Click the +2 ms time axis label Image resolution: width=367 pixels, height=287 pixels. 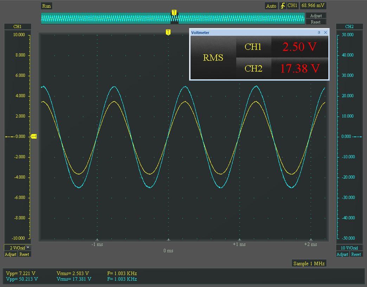(x=311, y=245)
